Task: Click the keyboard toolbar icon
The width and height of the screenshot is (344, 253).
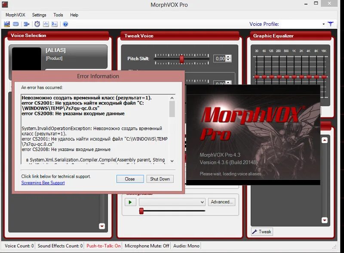Action: point(15,24)
